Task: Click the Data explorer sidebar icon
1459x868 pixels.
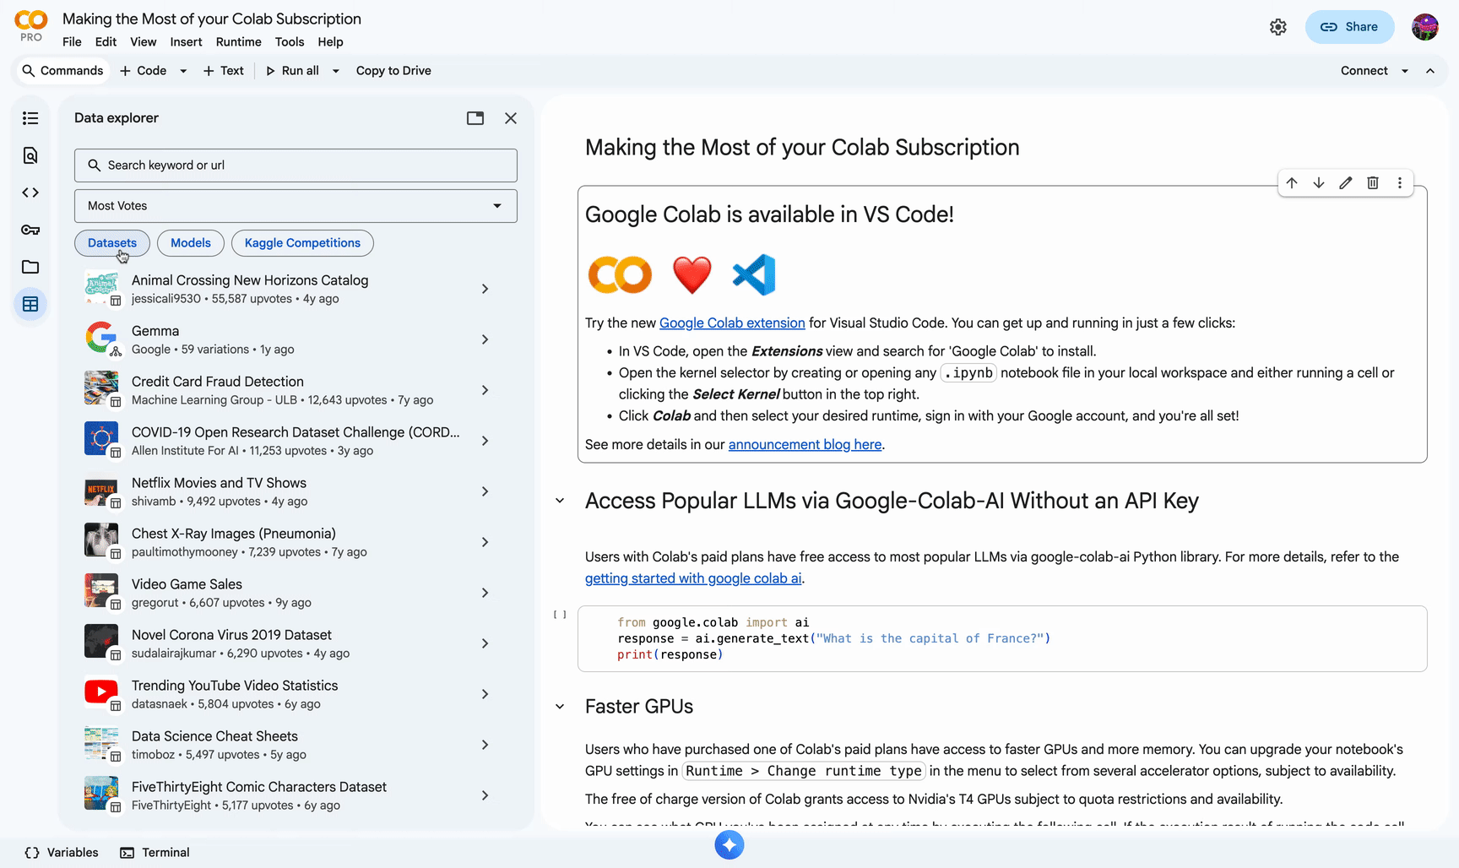Action: point(30,304)
